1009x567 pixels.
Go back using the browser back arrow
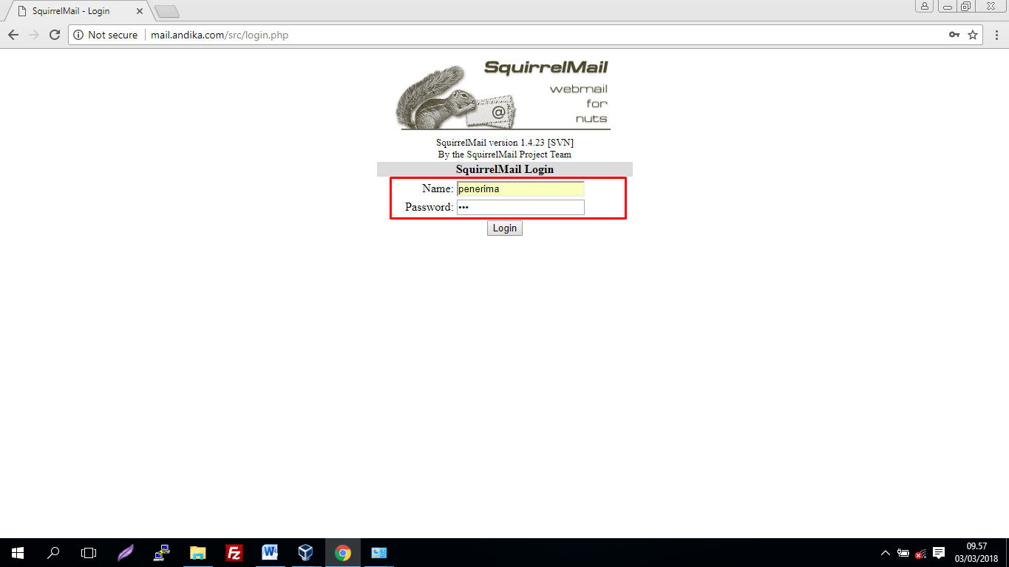(x=13, y=35)
